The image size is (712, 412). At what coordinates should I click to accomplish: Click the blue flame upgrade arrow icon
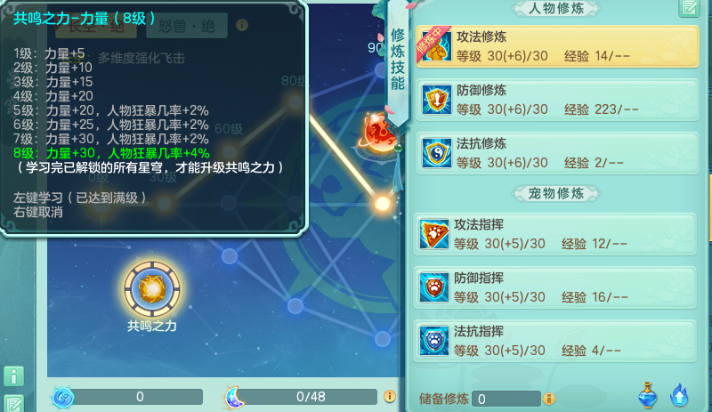point(679,395)
